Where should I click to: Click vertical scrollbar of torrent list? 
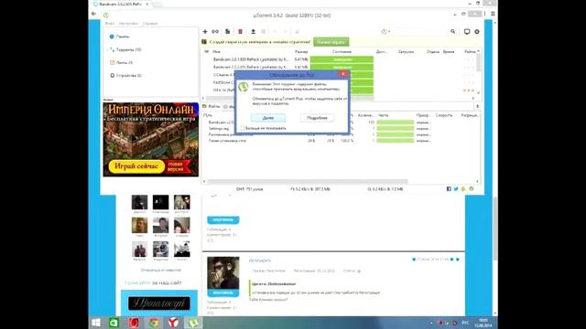point(478,63)
